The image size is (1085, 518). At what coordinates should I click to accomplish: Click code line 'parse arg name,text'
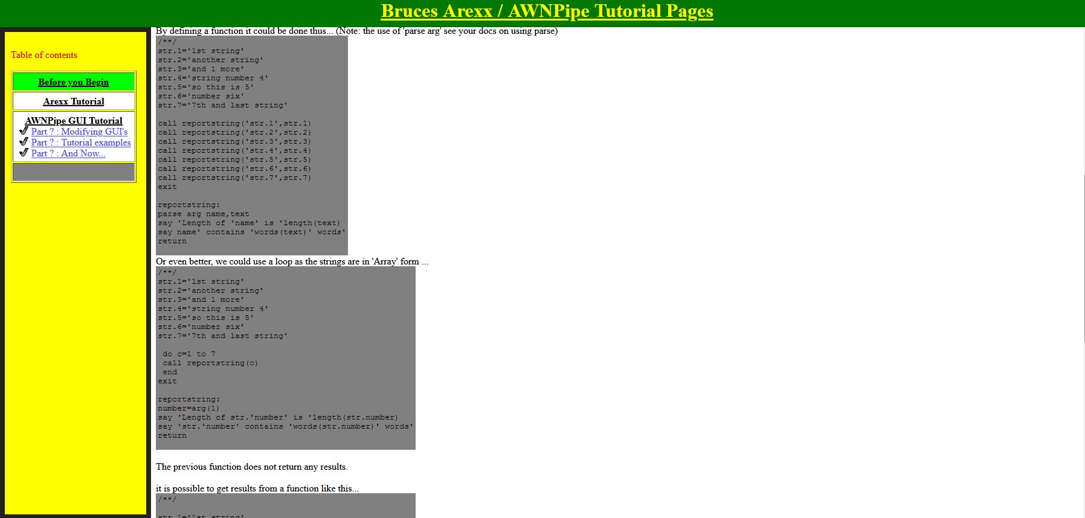coord(203,214)
